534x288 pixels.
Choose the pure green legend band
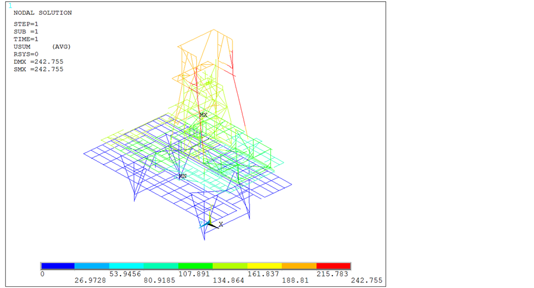[x=195, y=266]
